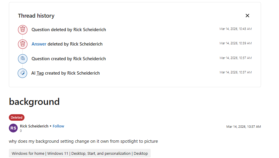This screenshot has height=158, width=279.
Task: Click the background question title
Action: (34, 102)
